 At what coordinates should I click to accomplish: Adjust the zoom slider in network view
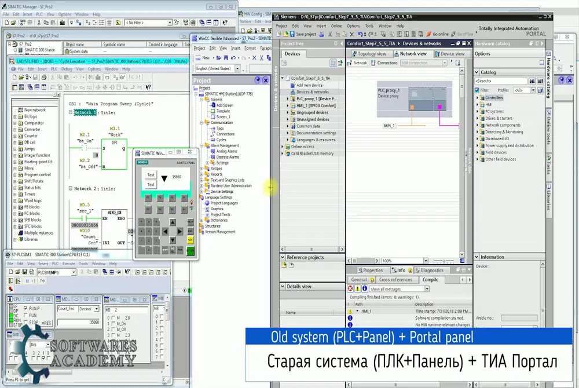[443, 261]
